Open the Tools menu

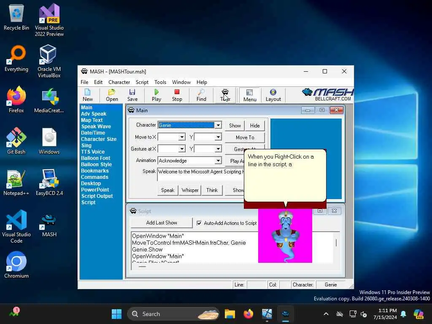click(x=160, y=82)
